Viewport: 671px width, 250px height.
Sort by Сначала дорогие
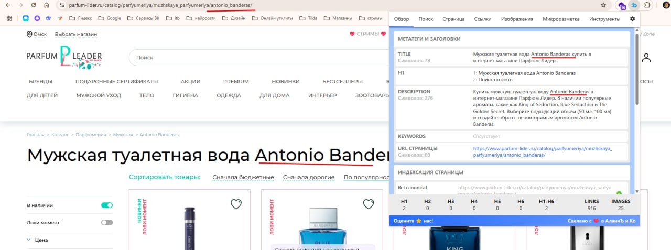[309, 177]
